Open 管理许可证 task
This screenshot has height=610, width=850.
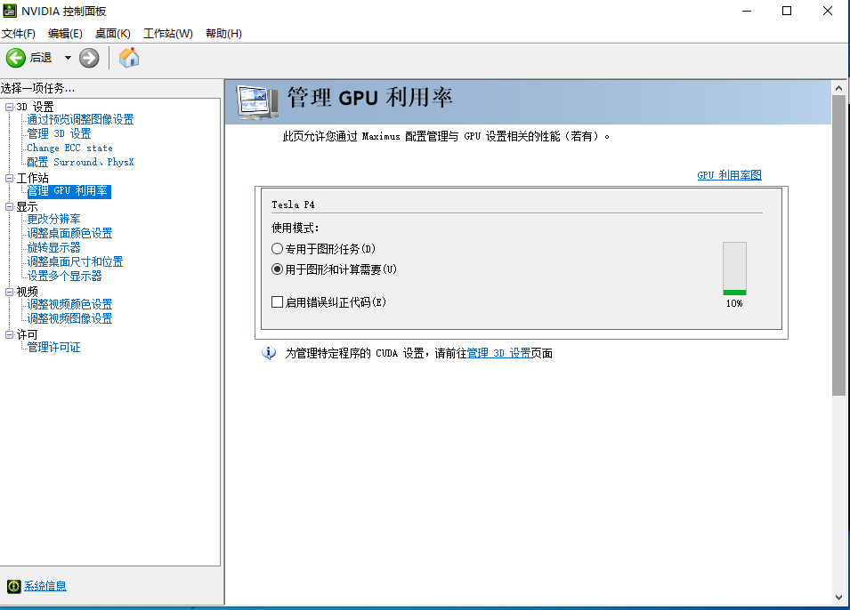[x=53, y=348]
